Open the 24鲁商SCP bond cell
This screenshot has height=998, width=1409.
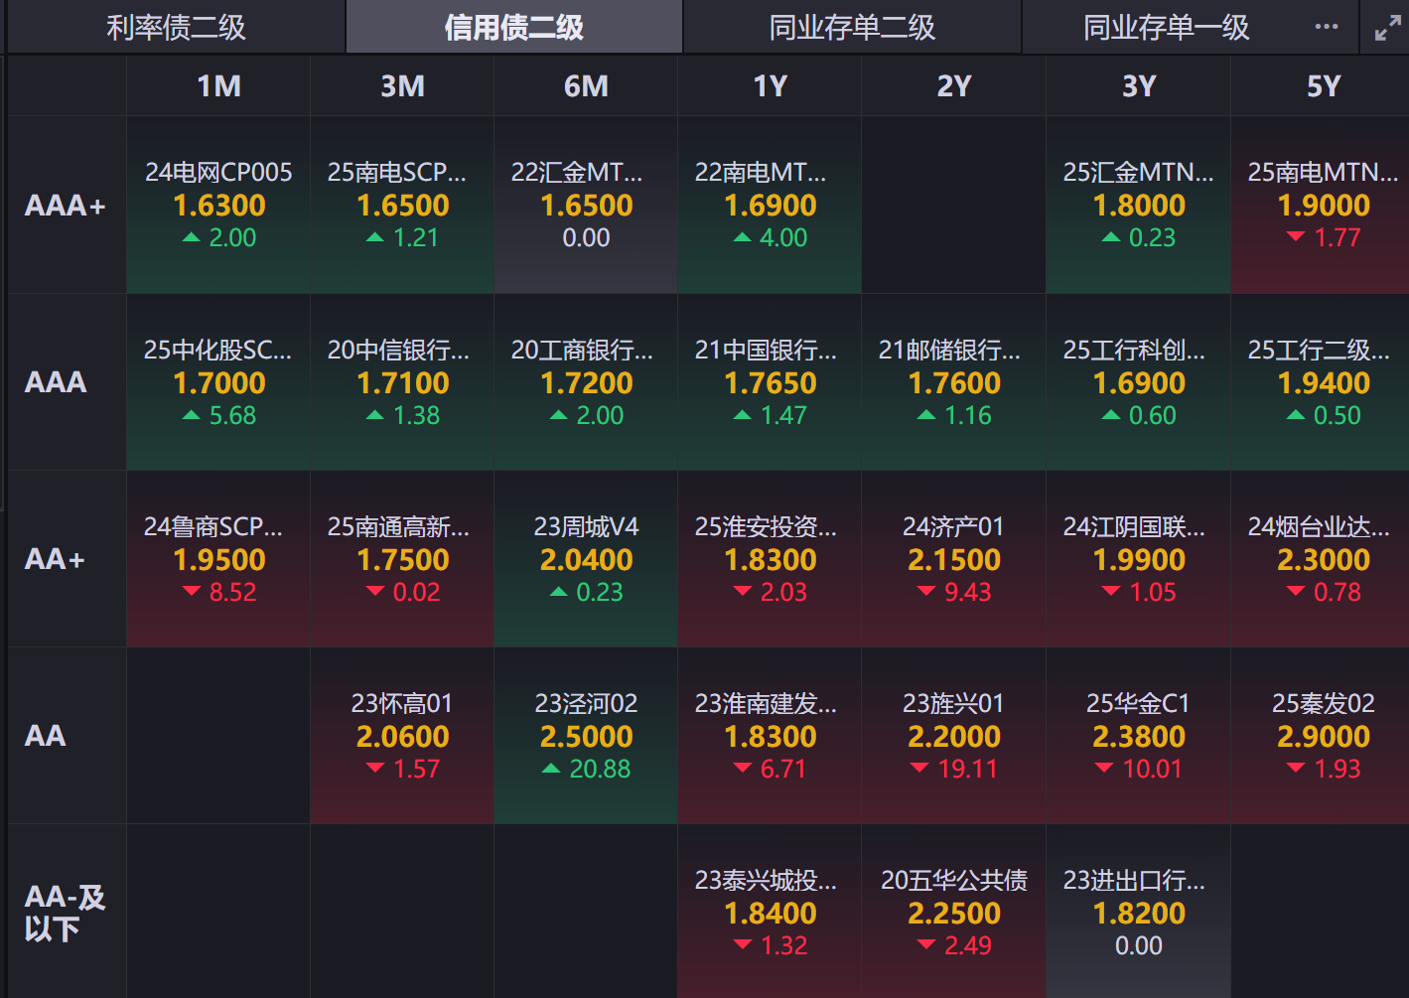point(218,559)
